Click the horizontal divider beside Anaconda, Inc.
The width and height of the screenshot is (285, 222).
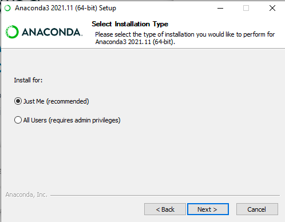point(165,195)
